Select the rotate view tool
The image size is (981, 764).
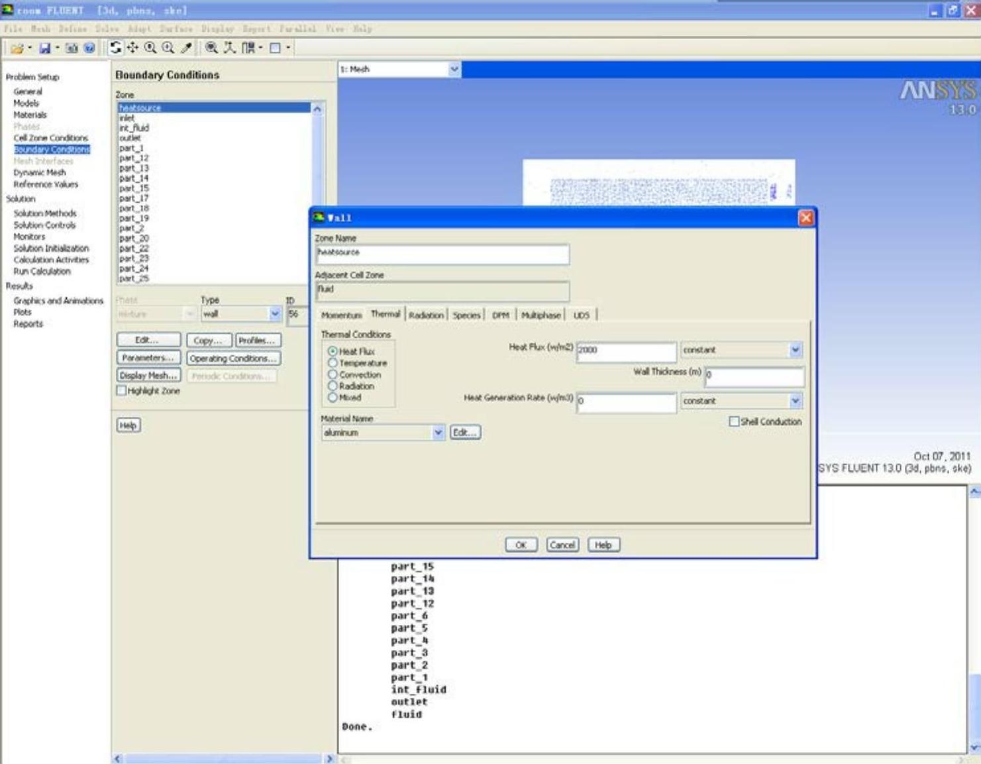click(x=116, y=48)
